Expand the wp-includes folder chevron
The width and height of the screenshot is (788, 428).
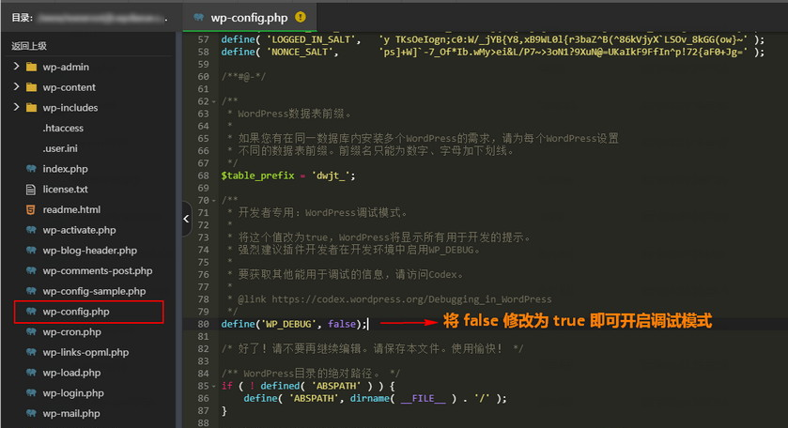pyautogui.click(x=16, y=108)
